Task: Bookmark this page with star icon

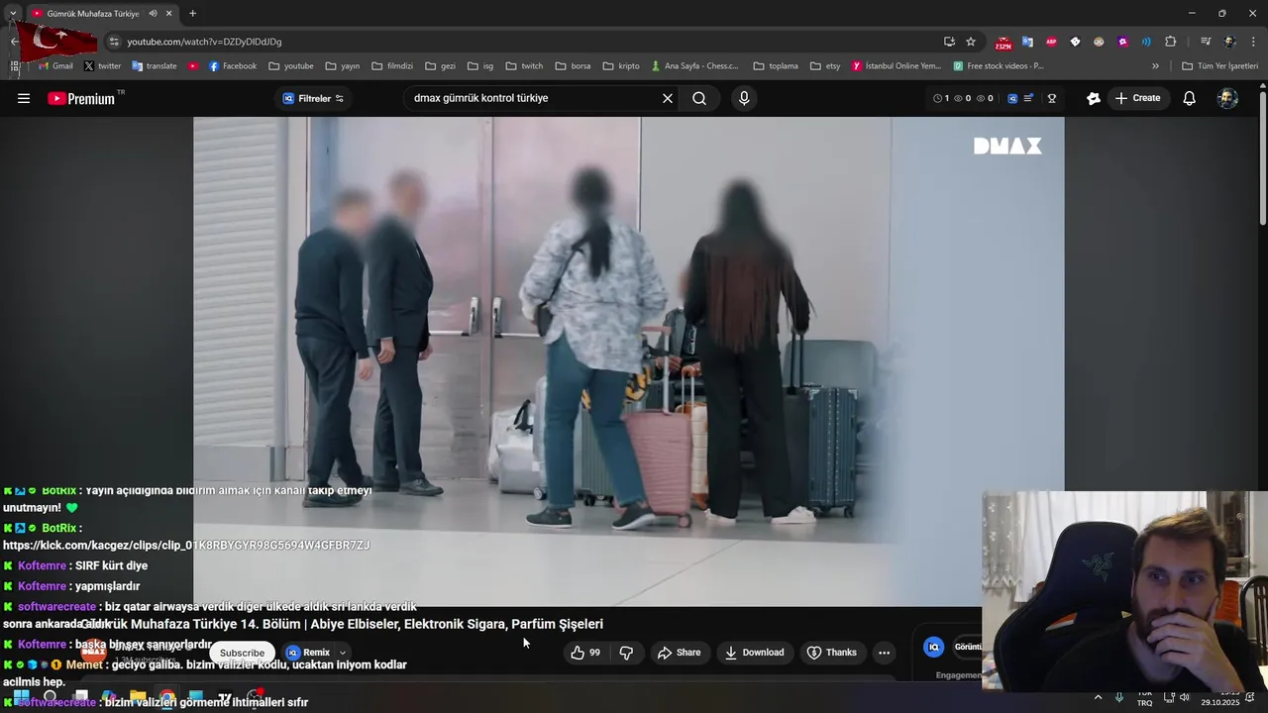Action: point(971,42)
